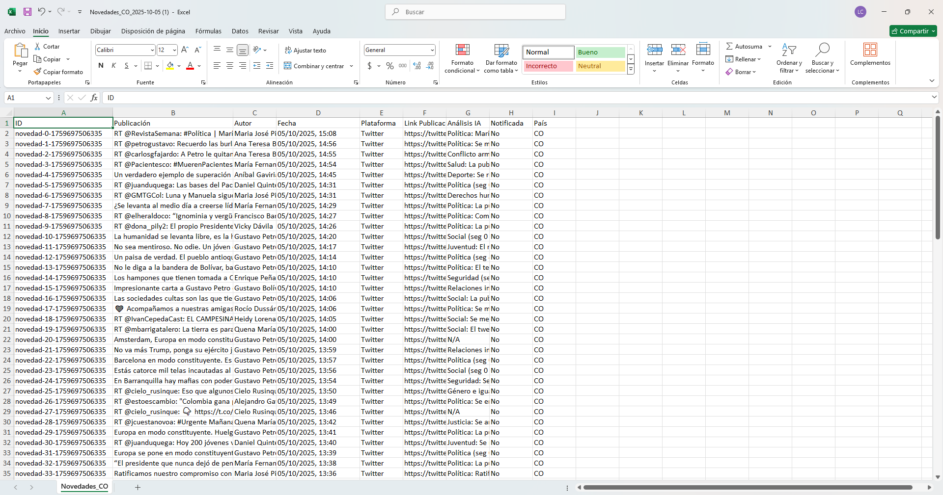This screenshot has width=943, height=495.
Task: Open the Fórmulas ribbon tab
Action: (208, 31)
